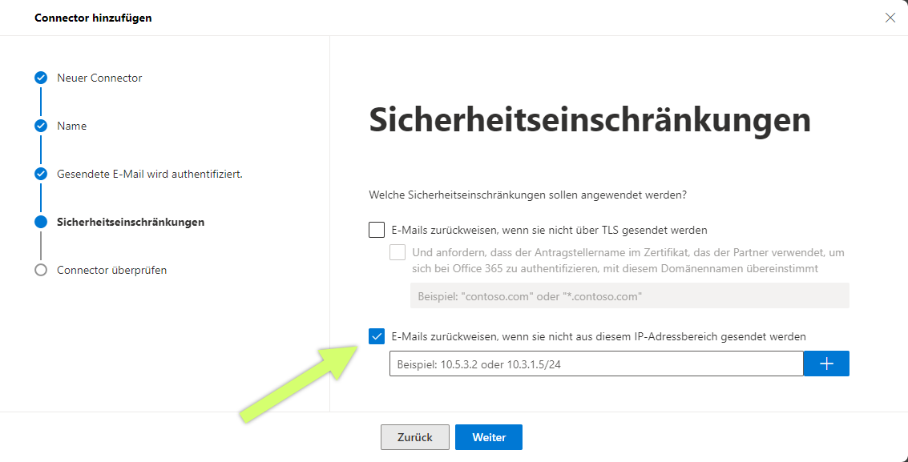Click the filled circle for Sicherheitseinschränkungen step

coord(41,222)
